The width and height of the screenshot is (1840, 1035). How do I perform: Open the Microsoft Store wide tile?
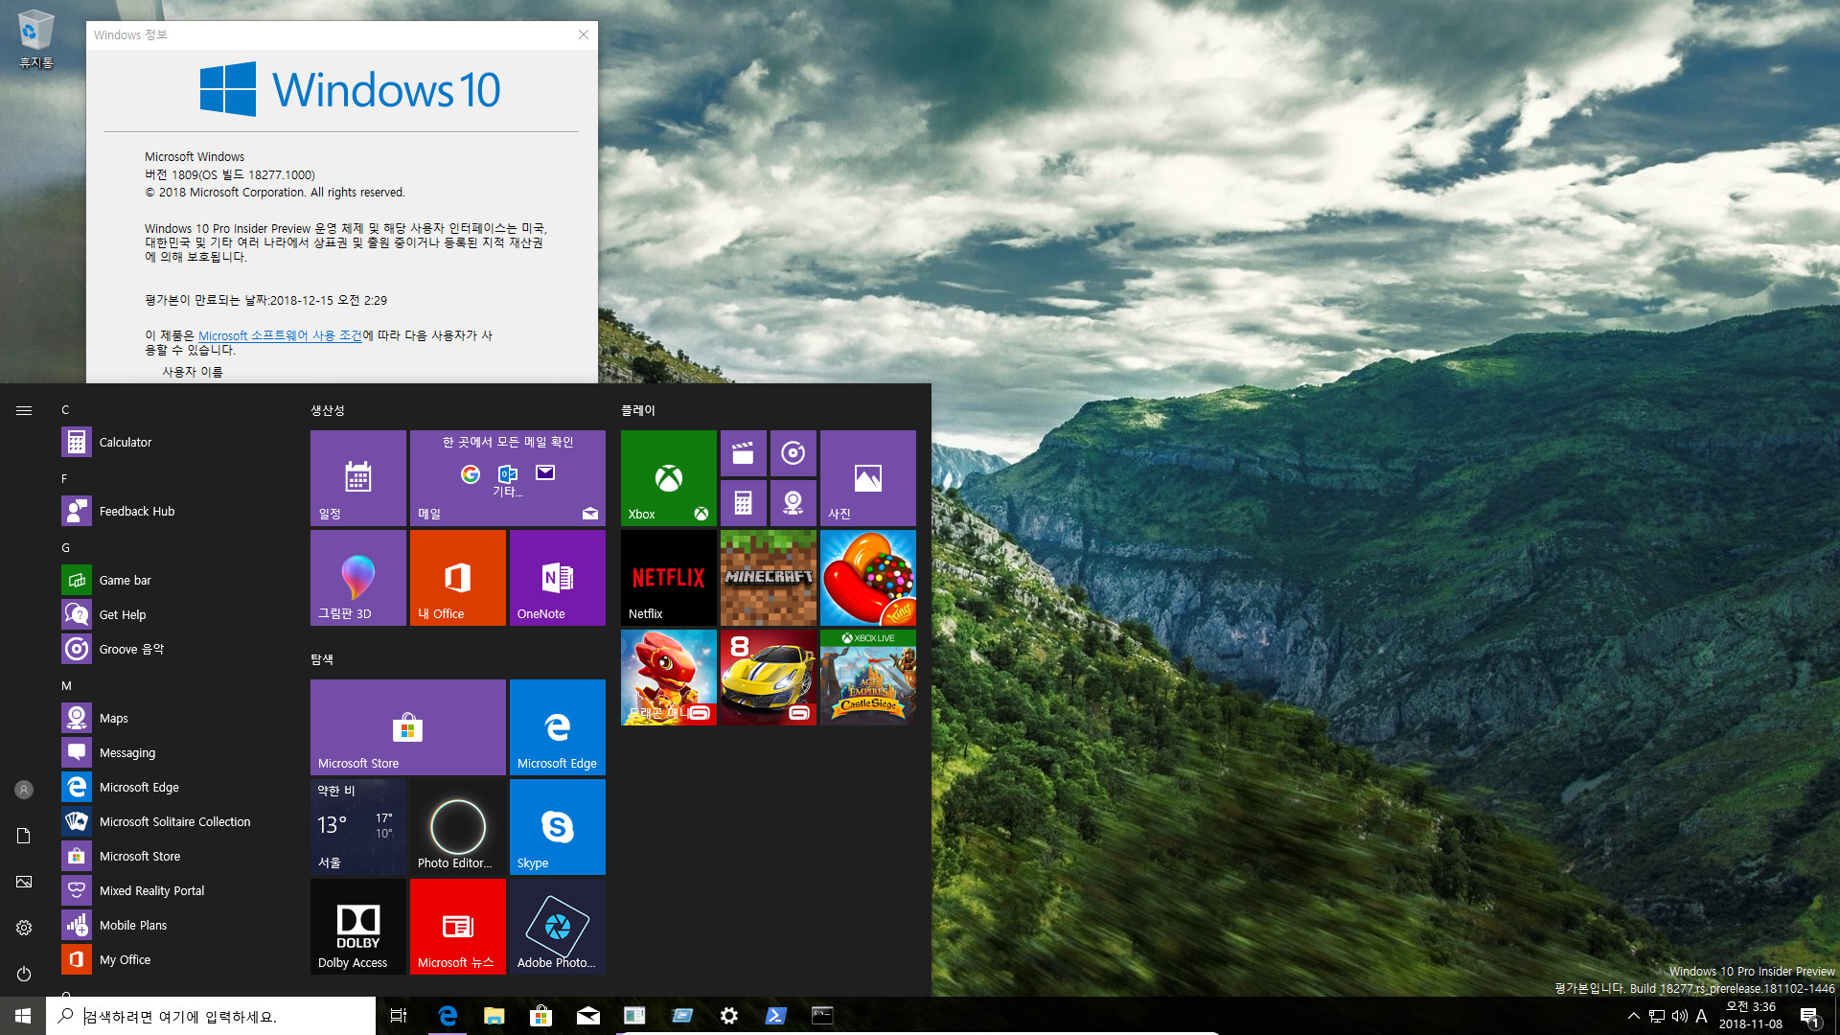point(408,727)
